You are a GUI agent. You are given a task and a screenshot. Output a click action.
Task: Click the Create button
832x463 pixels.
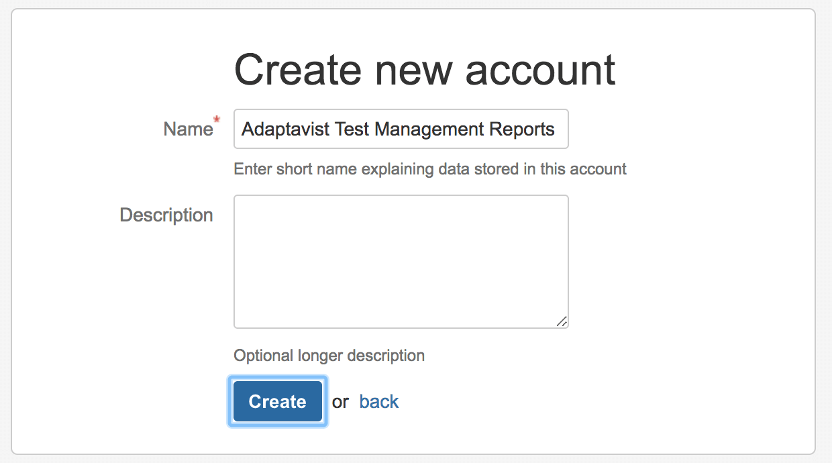[278, 401]
